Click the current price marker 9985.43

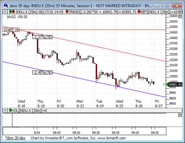click(x=175, y=85)
